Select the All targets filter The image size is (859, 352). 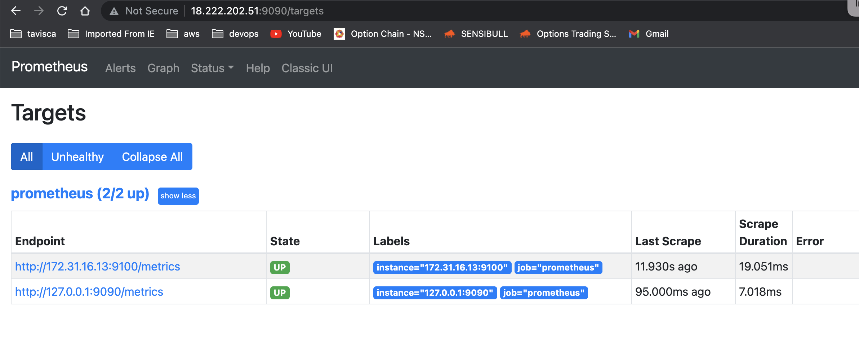tap(27, 157)
